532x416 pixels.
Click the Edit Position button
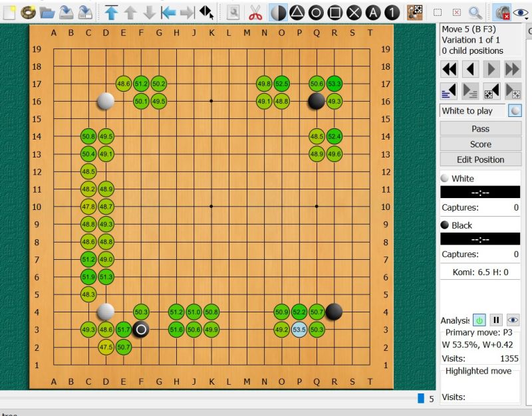pos(480,159)
